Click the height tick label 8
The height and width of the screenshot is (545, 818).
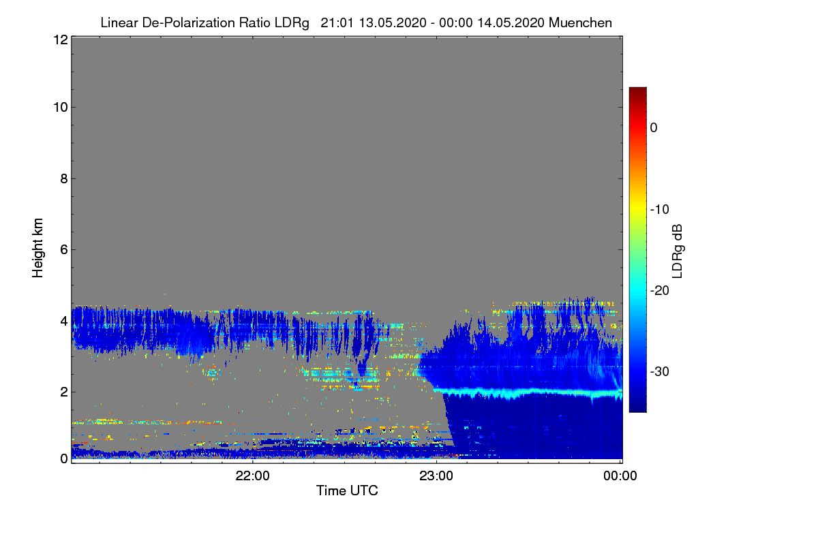pyautogui.click(x=63, y=178)
